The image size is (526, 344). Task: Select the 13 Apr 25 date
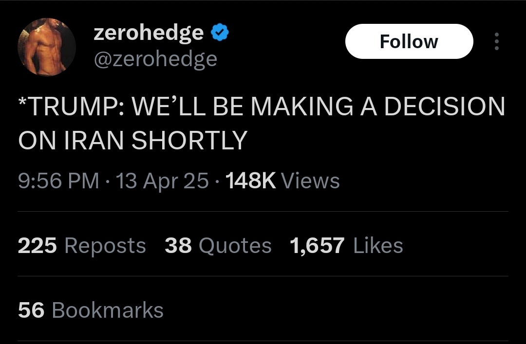(163, 181)
